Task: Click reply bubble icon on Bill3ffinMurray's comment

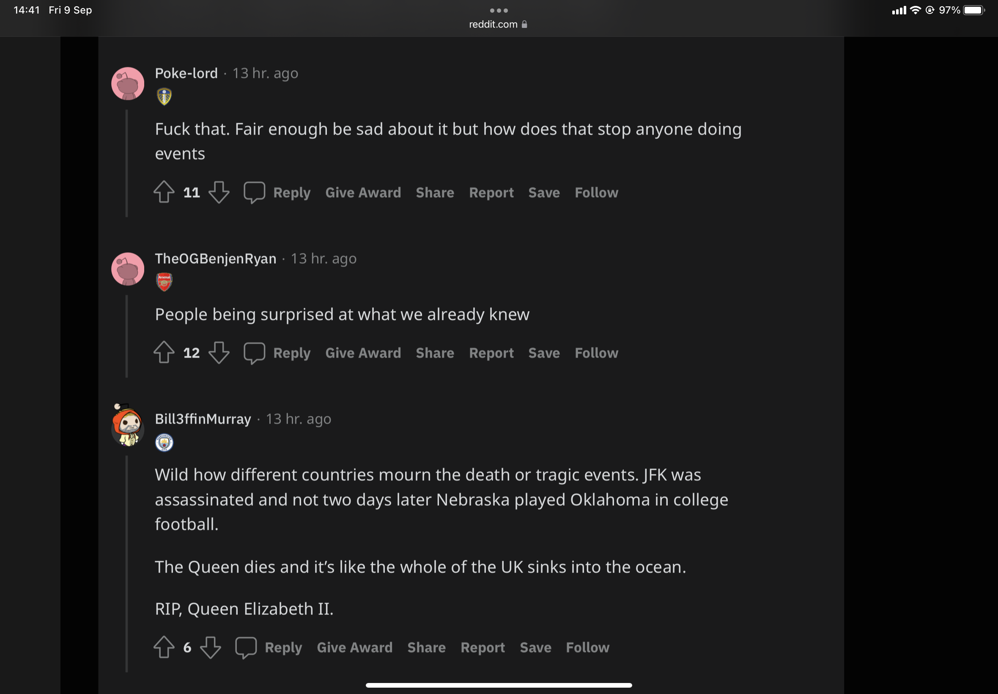Action: (246, 647)
